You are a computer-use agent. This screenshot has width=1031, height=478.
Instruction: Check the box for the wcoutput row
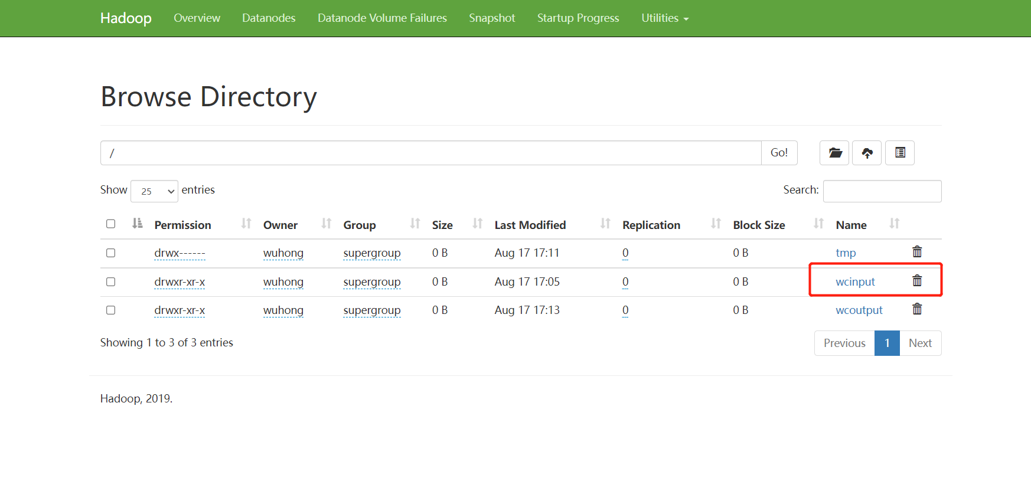point(110,310)
